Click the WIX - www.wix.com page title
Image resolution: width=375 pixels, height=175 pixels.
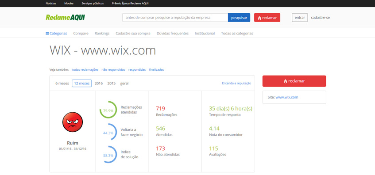tap(103, 51)
